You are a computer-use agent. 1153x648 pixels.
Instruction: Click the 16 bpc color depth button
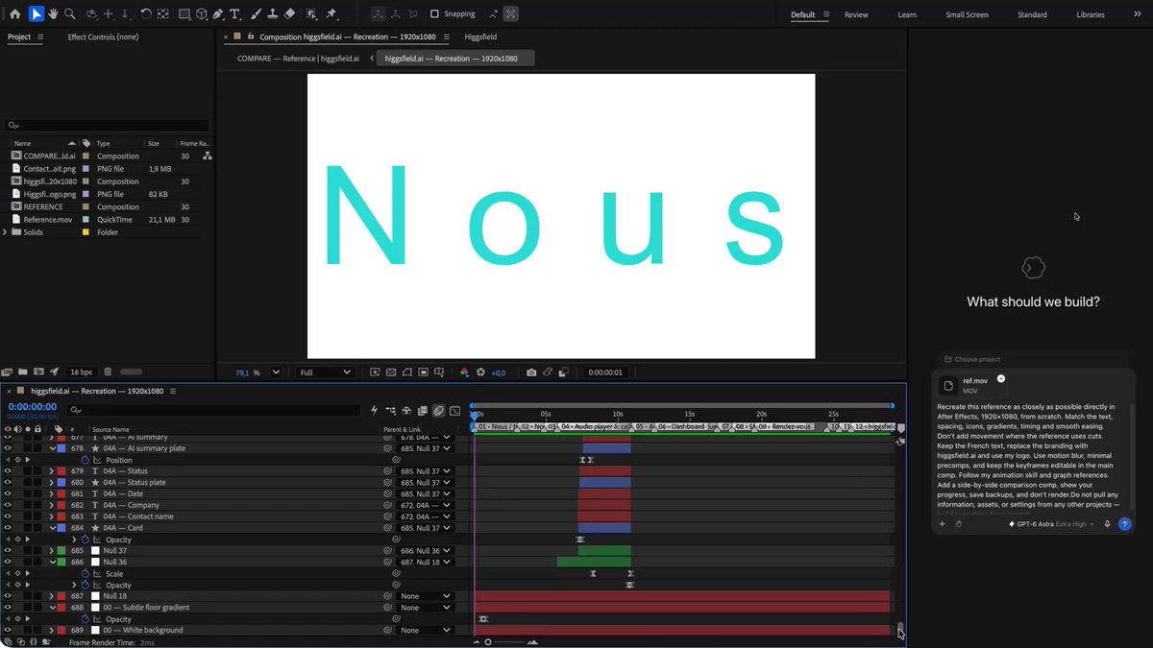80,372
